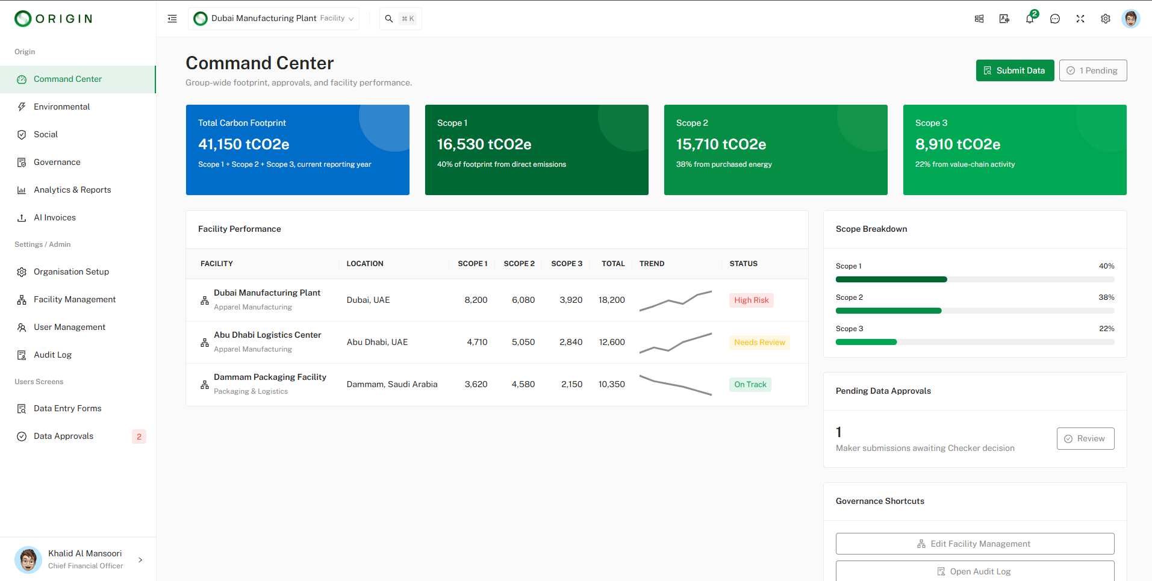Click the Needs Review status badge

759,343
